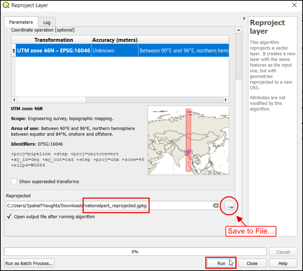Open Help for this algorithm
303x271 pixels.
point(283,263)
